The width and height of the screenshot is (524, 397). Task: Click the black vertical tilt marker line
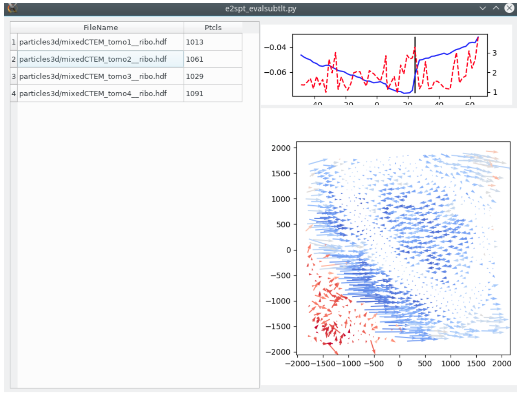[415, 64]
